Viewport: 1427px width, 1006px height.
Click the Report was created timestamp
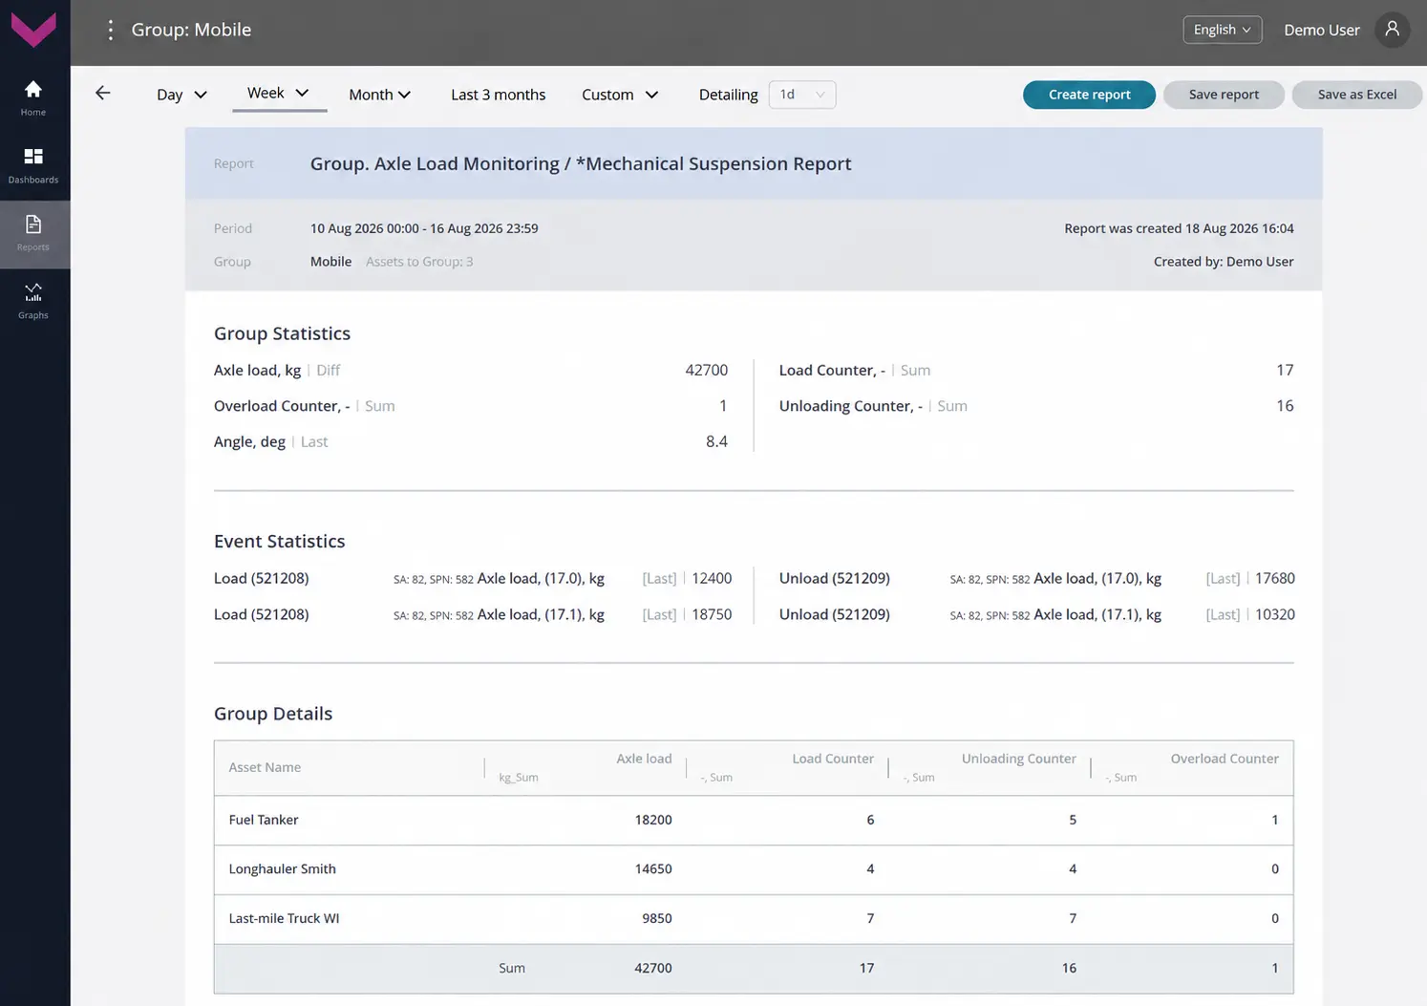point(1179,228)
